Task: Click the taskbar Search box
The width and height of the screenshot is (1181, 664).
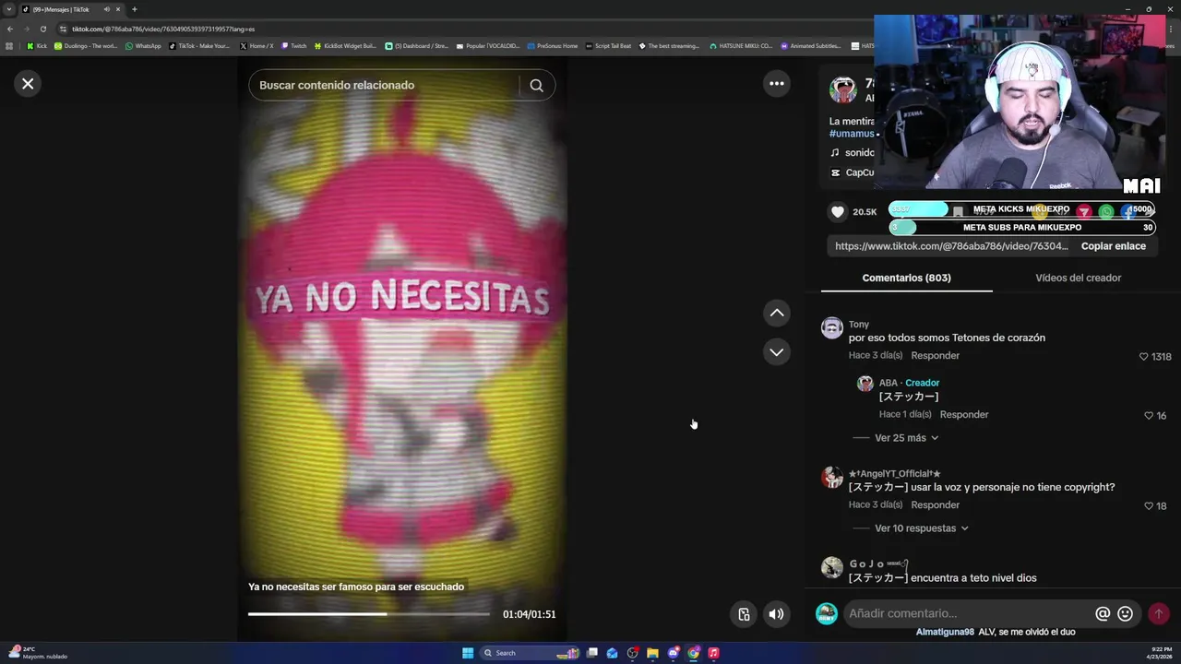Action: [x=530, y=653]
